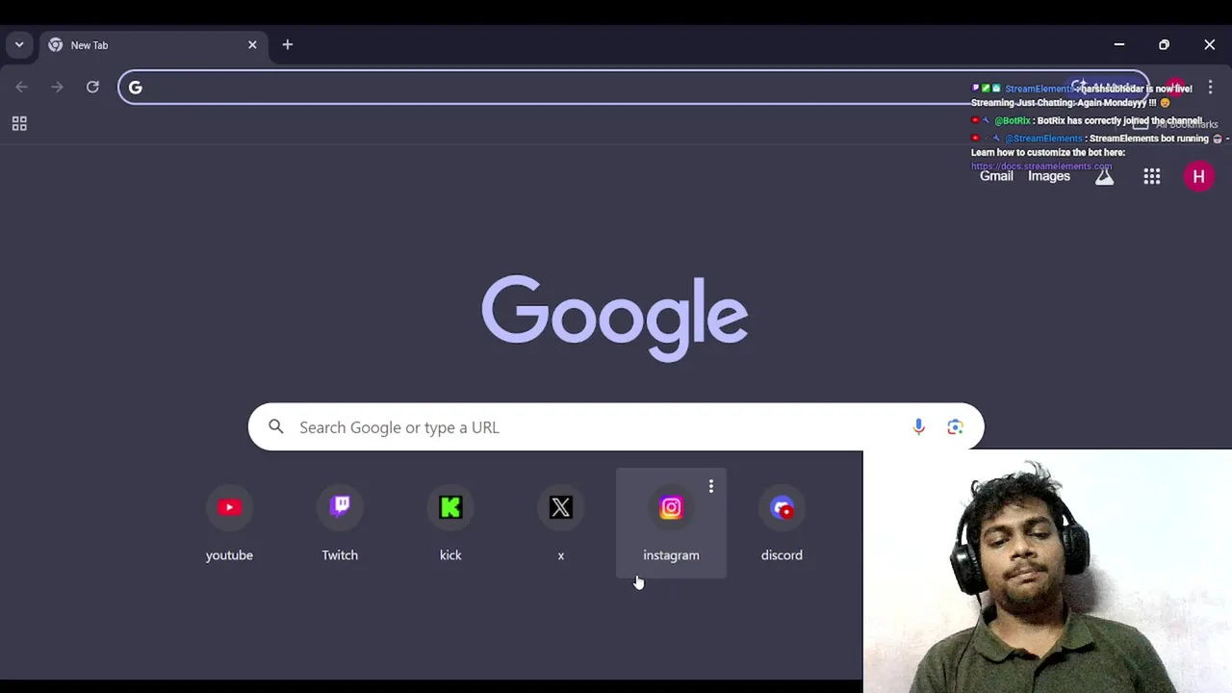Open the apps shortcut in the bookmarks bar

click(x=19, y=123)
